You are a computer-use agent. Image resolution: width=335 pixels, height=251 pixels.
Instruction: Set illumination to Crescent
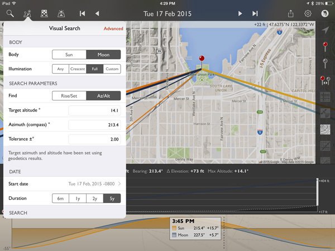[77, 69]
